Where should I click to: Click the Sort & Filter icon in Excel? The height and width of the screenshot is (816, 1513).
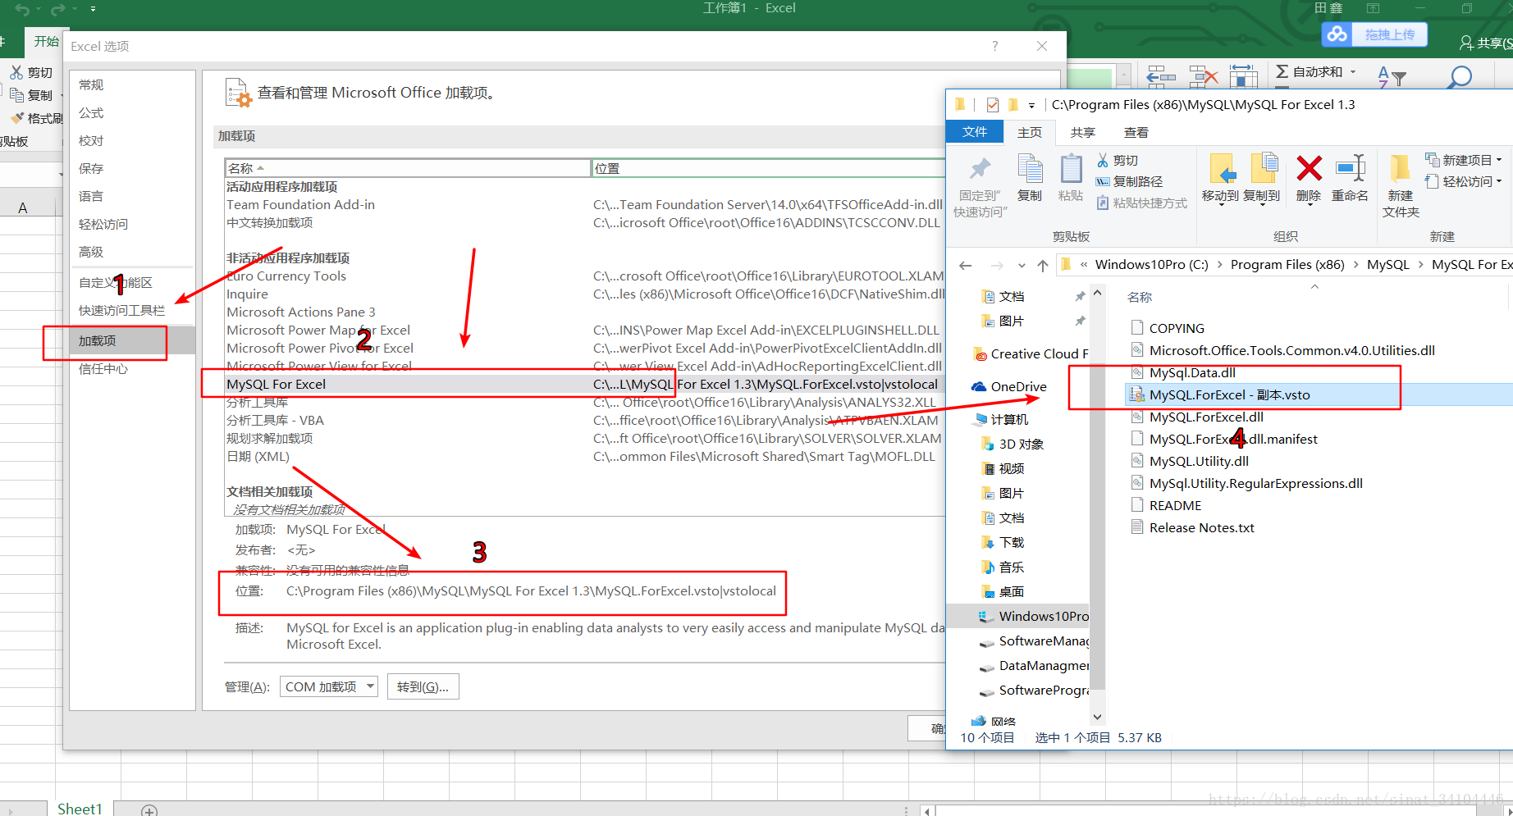tap(1392, 76)
